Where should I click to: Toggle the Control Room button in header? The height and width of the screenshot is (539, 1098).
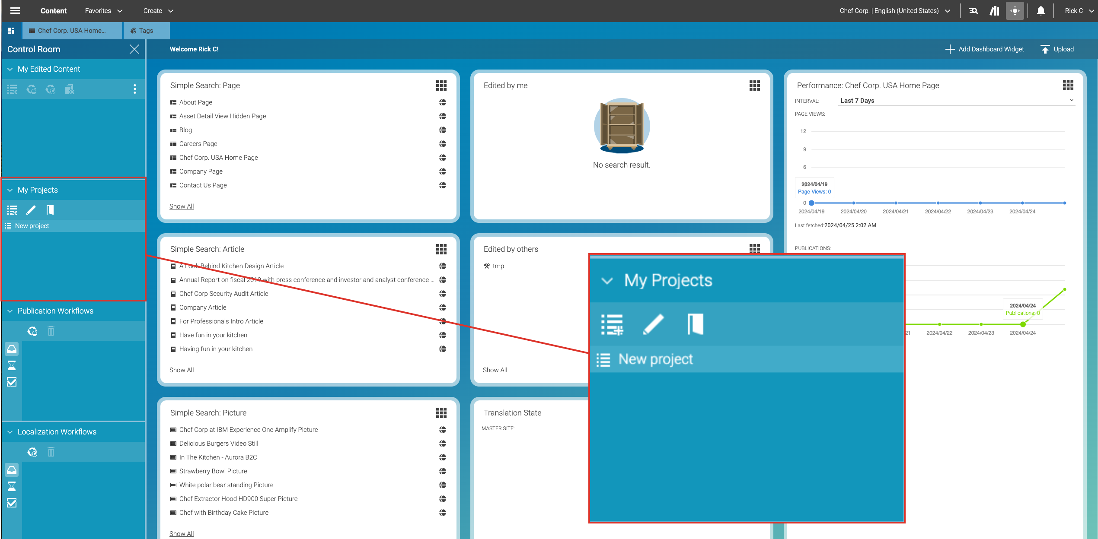[1015, 11]
